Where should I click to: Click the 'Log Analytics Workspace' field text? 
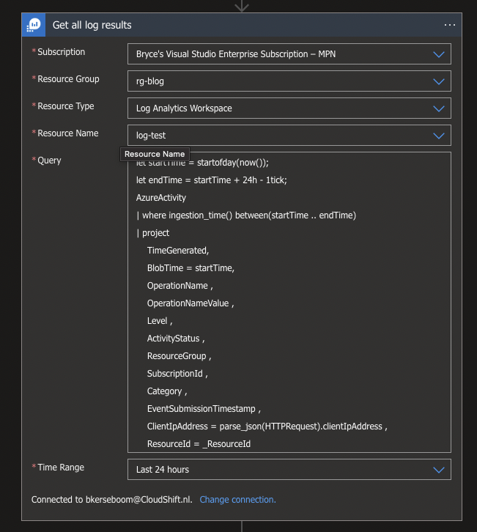184,108
